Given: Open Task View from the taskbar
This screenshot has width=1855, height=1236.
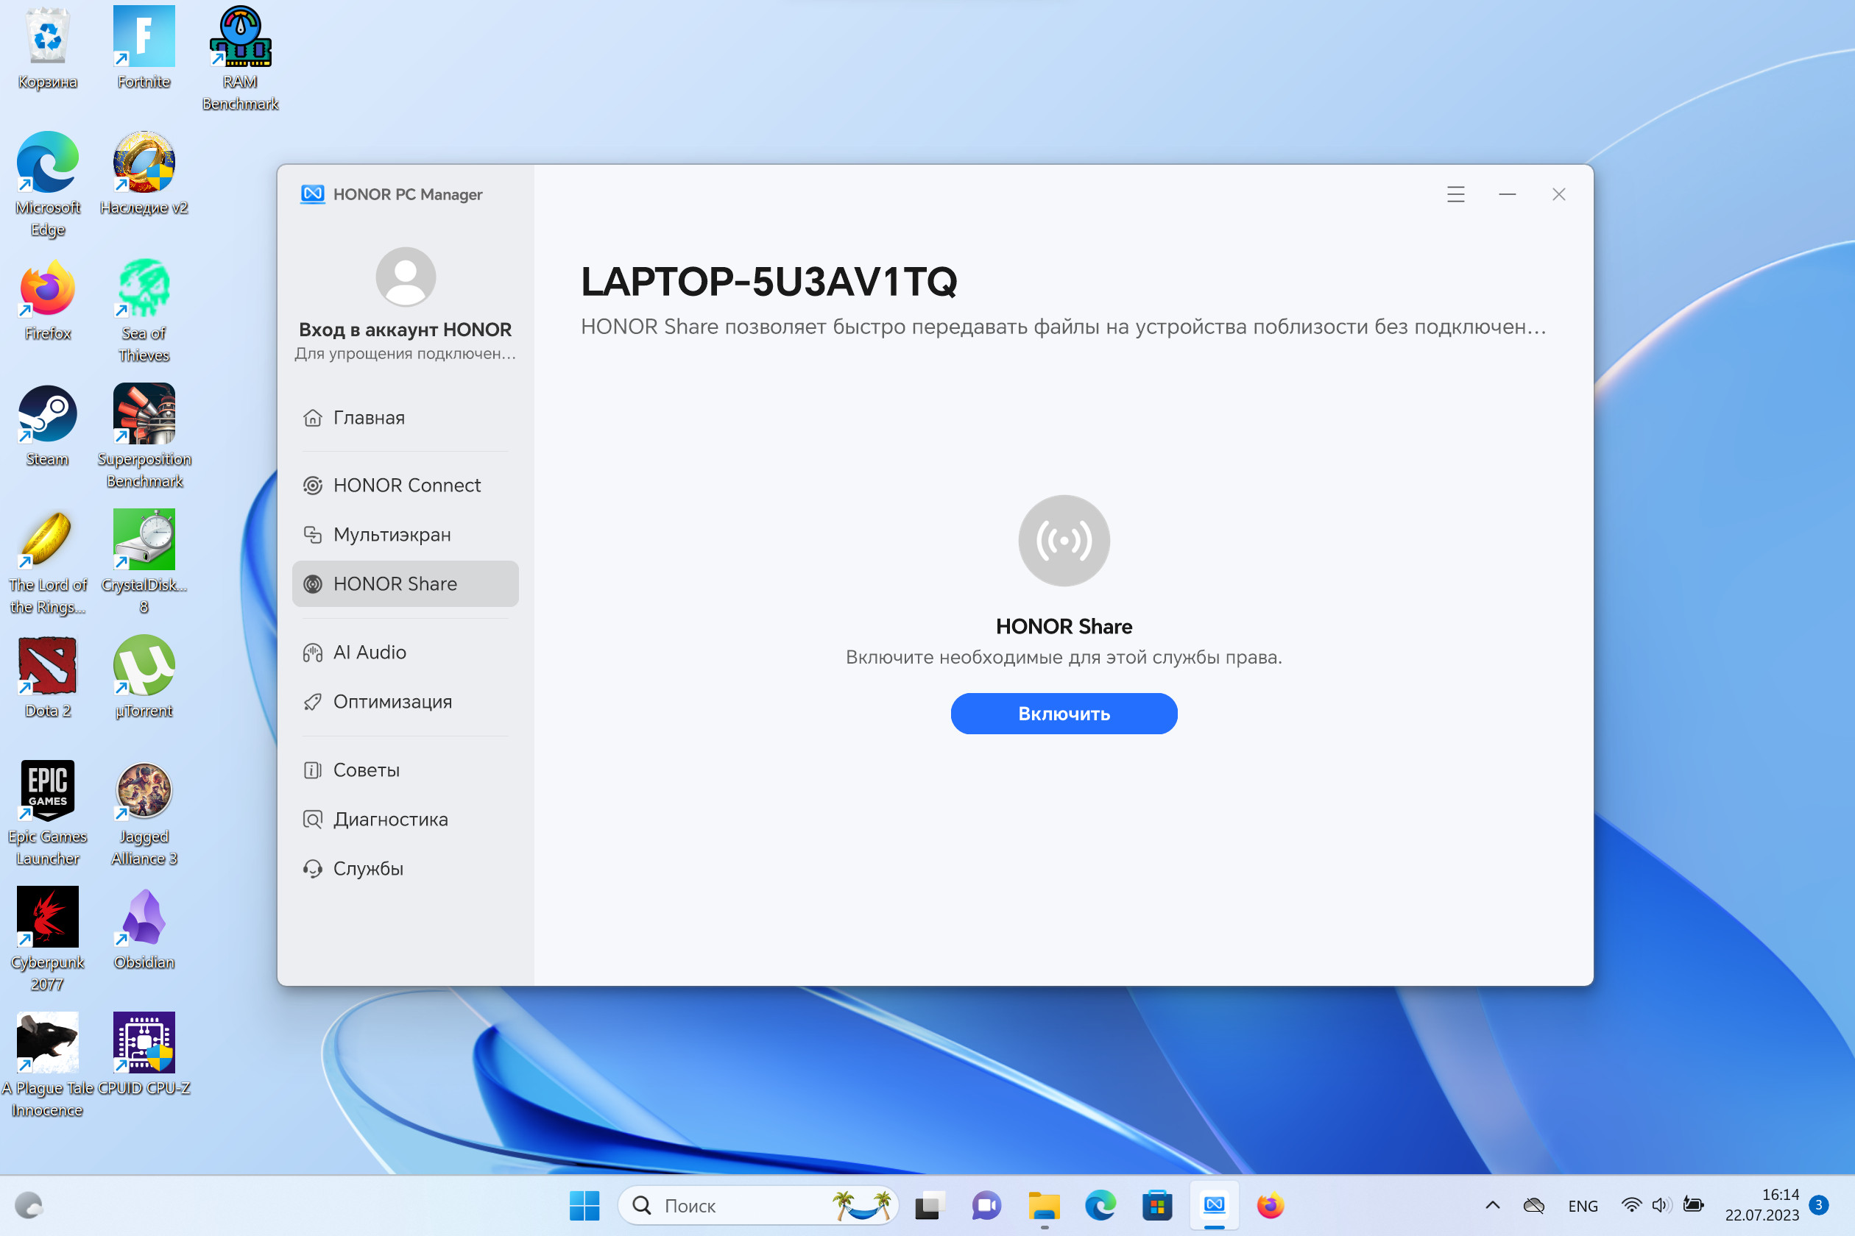Looking at the screenshot, I should [x=930, y=1205].
